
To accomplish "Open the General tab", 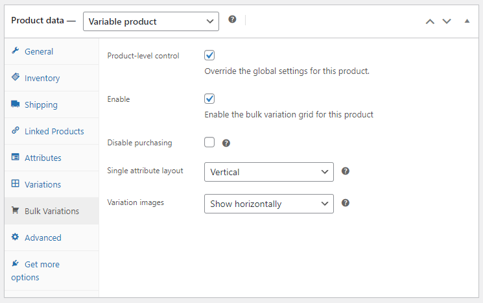I will (x=52, y=51).
